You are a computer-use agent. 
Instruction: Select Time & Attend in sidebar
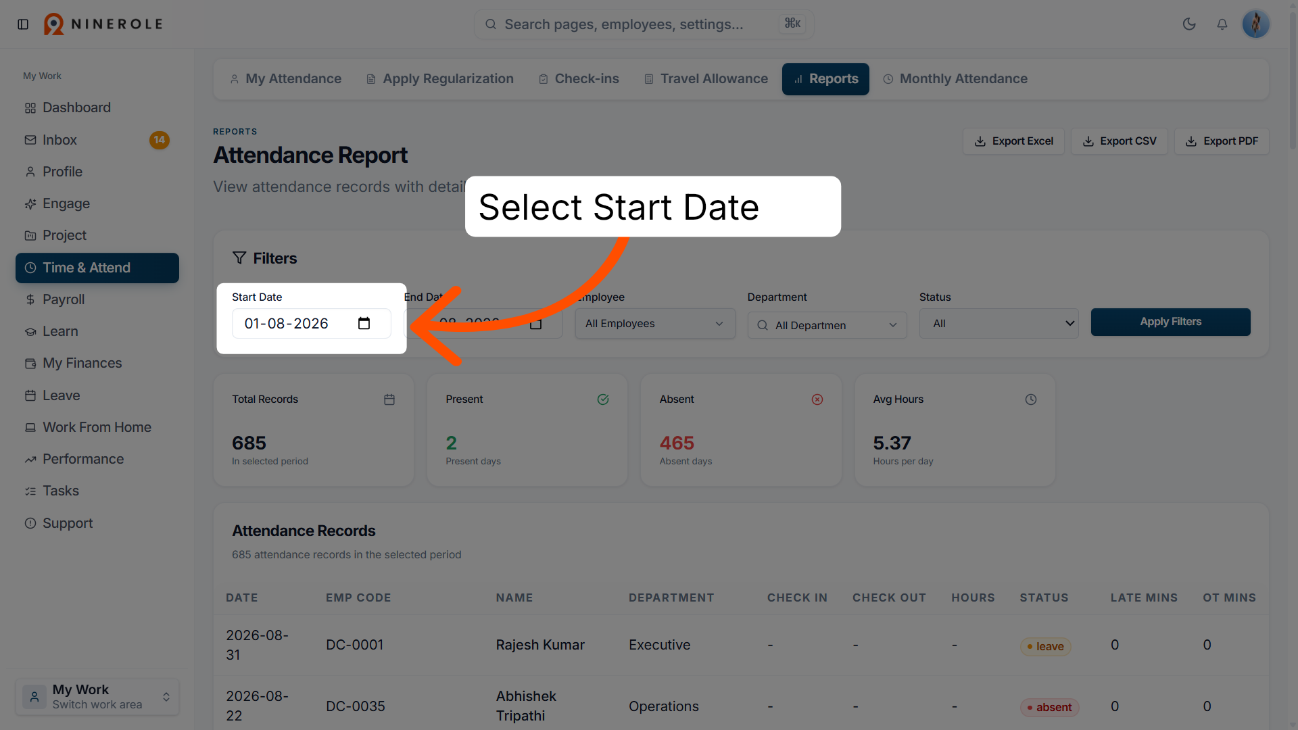tap(97, 268)
